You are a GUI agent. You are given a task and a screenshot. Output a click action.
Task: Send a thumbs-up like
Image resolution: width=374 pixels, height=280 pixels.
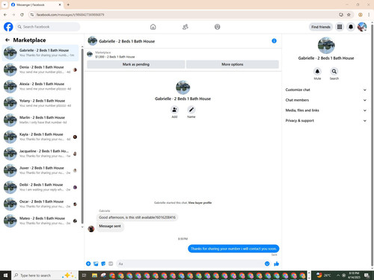[276, 264]
